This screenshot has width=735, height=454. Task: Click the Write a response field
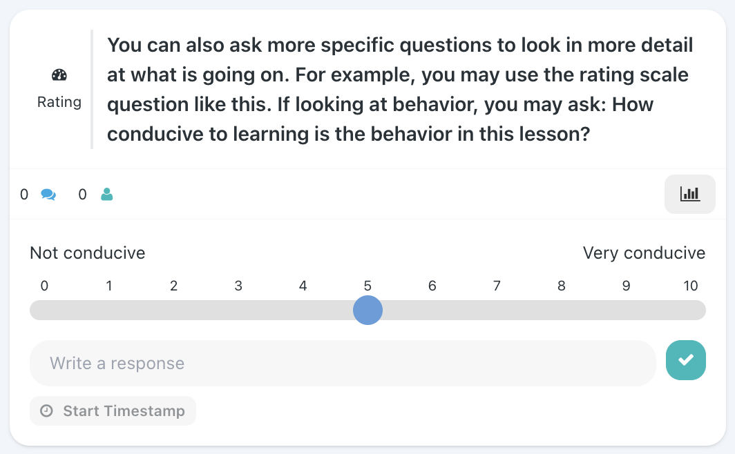(x=343, y=363)
